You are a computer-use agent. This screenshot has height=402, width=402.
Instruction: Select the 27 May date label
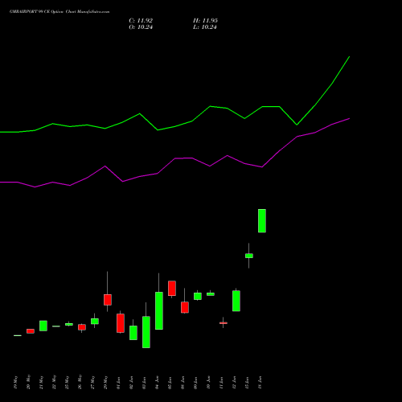pos(92,383)
